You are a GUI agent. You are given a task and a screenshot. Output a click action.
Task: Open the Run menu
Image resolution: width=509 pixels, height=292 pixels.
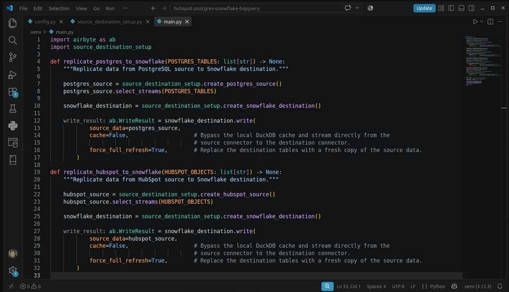point(110,8)
